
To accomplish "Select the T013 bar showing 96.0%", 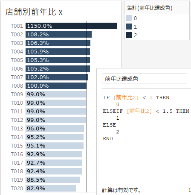I will click(x=55, y=129).
